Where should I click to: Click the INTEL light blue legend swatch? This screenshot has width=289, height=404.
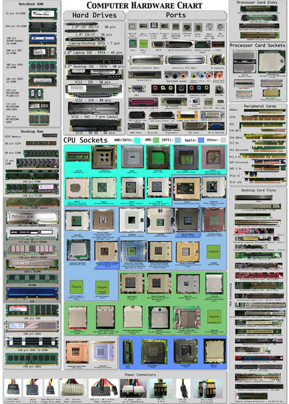(x=177, y=140)
